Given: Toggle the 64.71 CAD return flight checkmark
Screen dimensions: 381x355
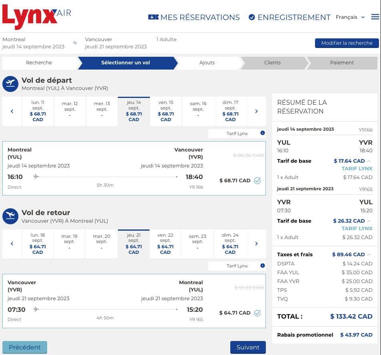Looking at the screenshot, I should click(x=257, y=313).
